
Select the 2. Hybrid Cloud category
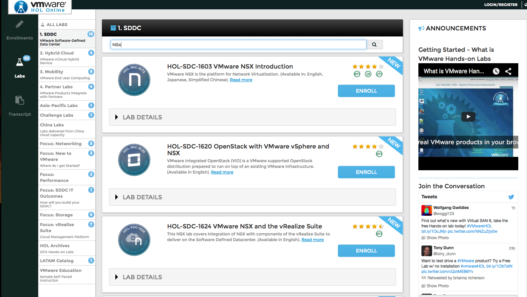coord(67,58)
